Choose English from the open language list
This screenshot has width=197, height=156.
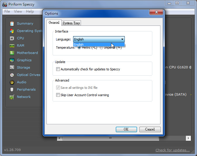[x=99, y=45]
